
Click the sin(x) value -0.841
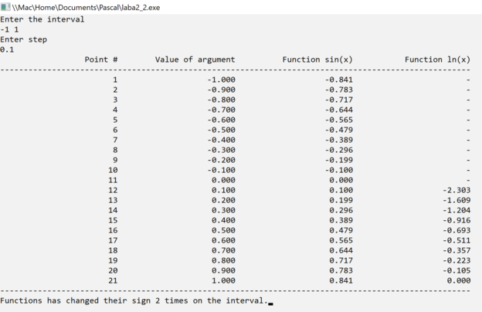tap(339, 80)
